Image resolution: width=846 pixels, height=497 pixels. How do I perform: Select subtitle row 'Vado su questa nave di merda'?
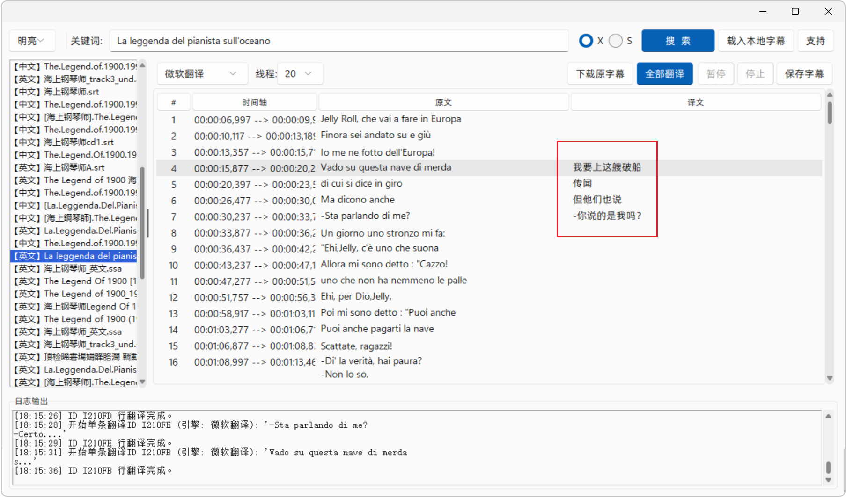click(489, 168)
